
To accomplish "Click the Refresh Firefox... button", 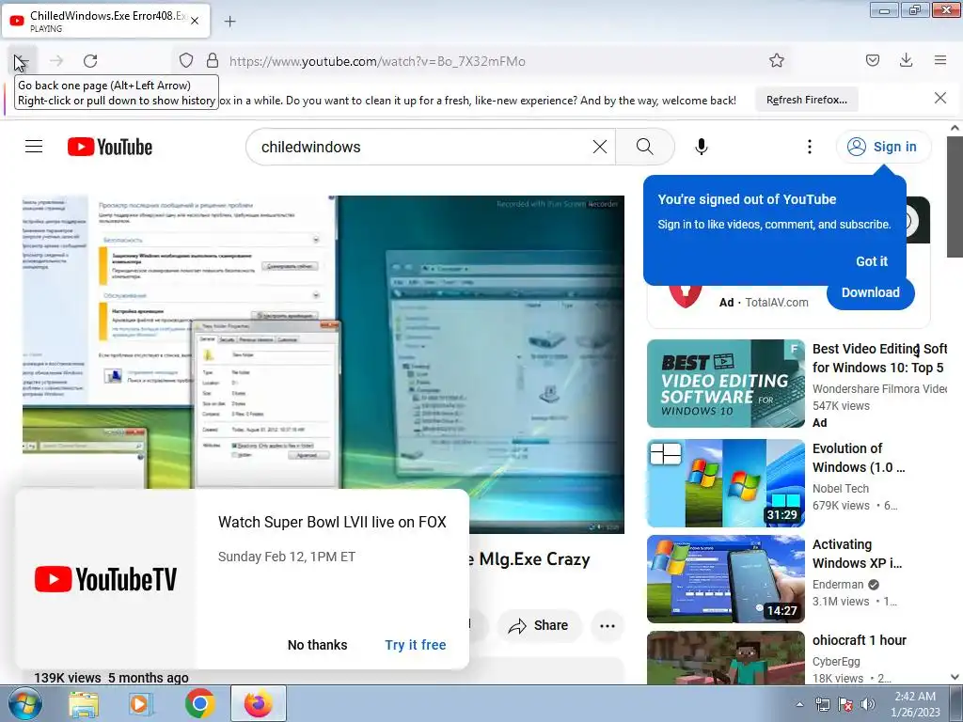I will click(x=806, y=100).
